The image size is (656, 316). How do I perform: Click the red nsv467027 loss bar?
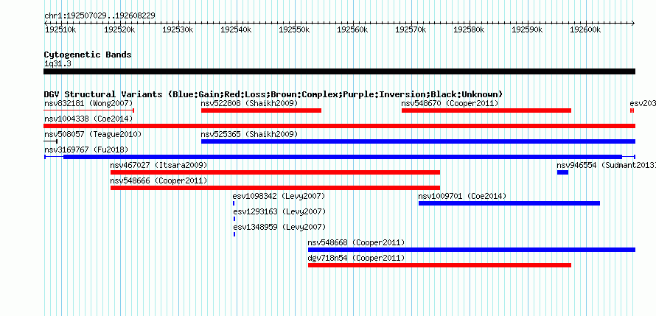[x=275, y=172]
